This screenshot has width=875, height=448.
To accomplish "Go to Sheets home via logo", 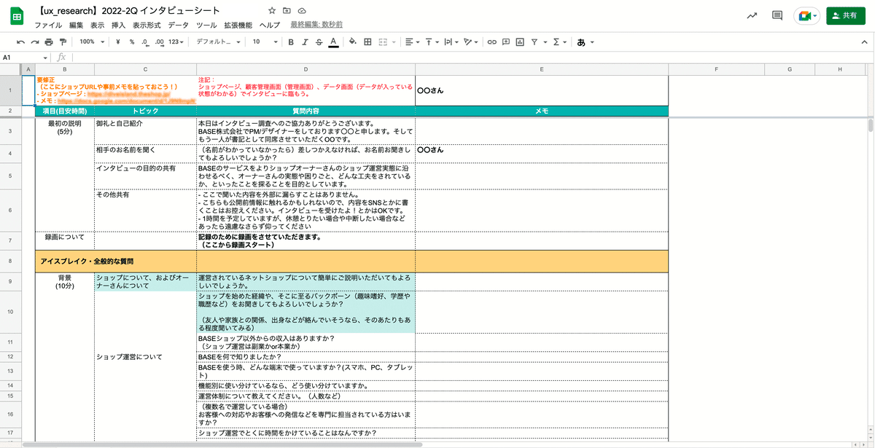I will (x=16, y=16).
